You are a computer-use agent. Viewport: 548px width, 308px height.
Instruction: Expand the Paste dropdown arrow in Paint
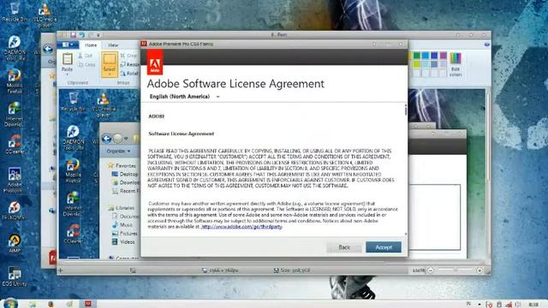click(x=67, y=74)
